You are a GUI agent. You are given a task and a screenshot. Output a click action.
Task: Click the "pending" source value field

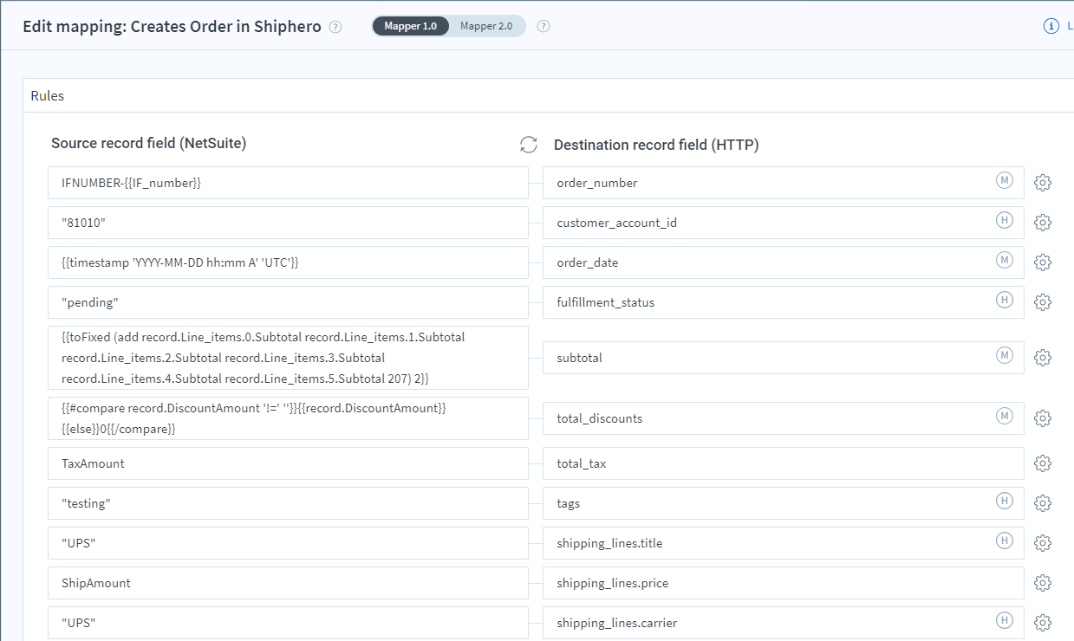(286, 301)
